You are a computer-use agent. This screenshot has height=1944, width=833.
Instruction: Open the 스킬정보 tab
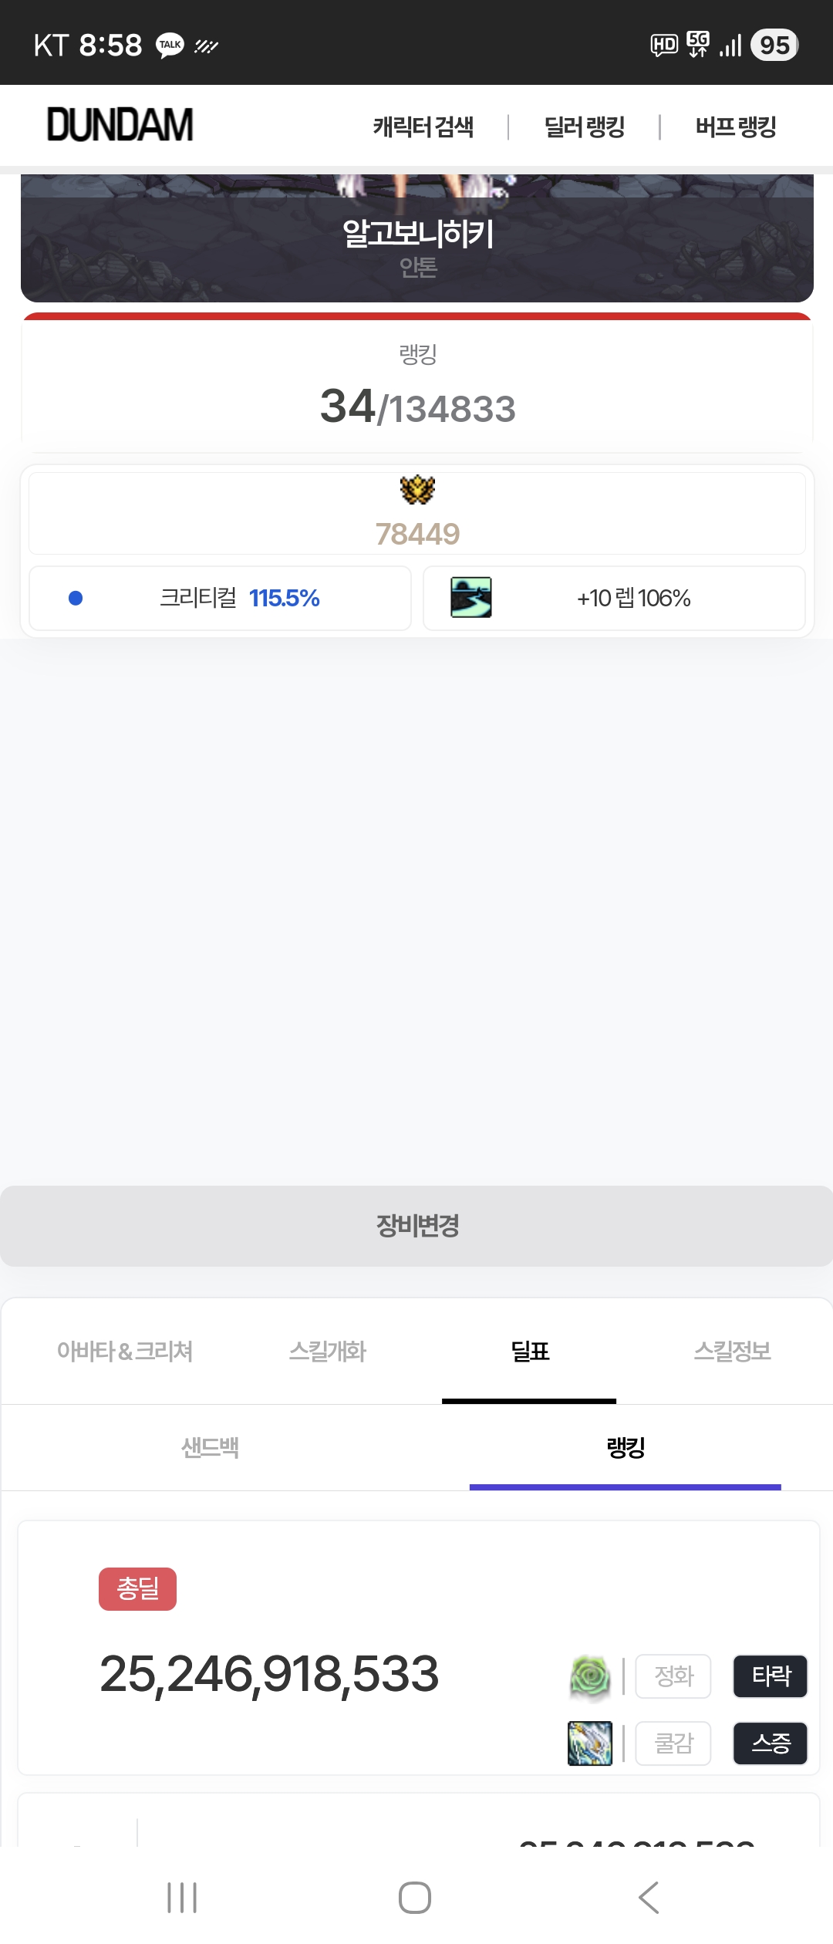click(733, 1351)
